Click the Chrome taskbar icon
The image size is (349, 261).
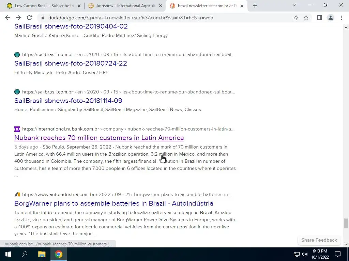(x=59, y=254)
